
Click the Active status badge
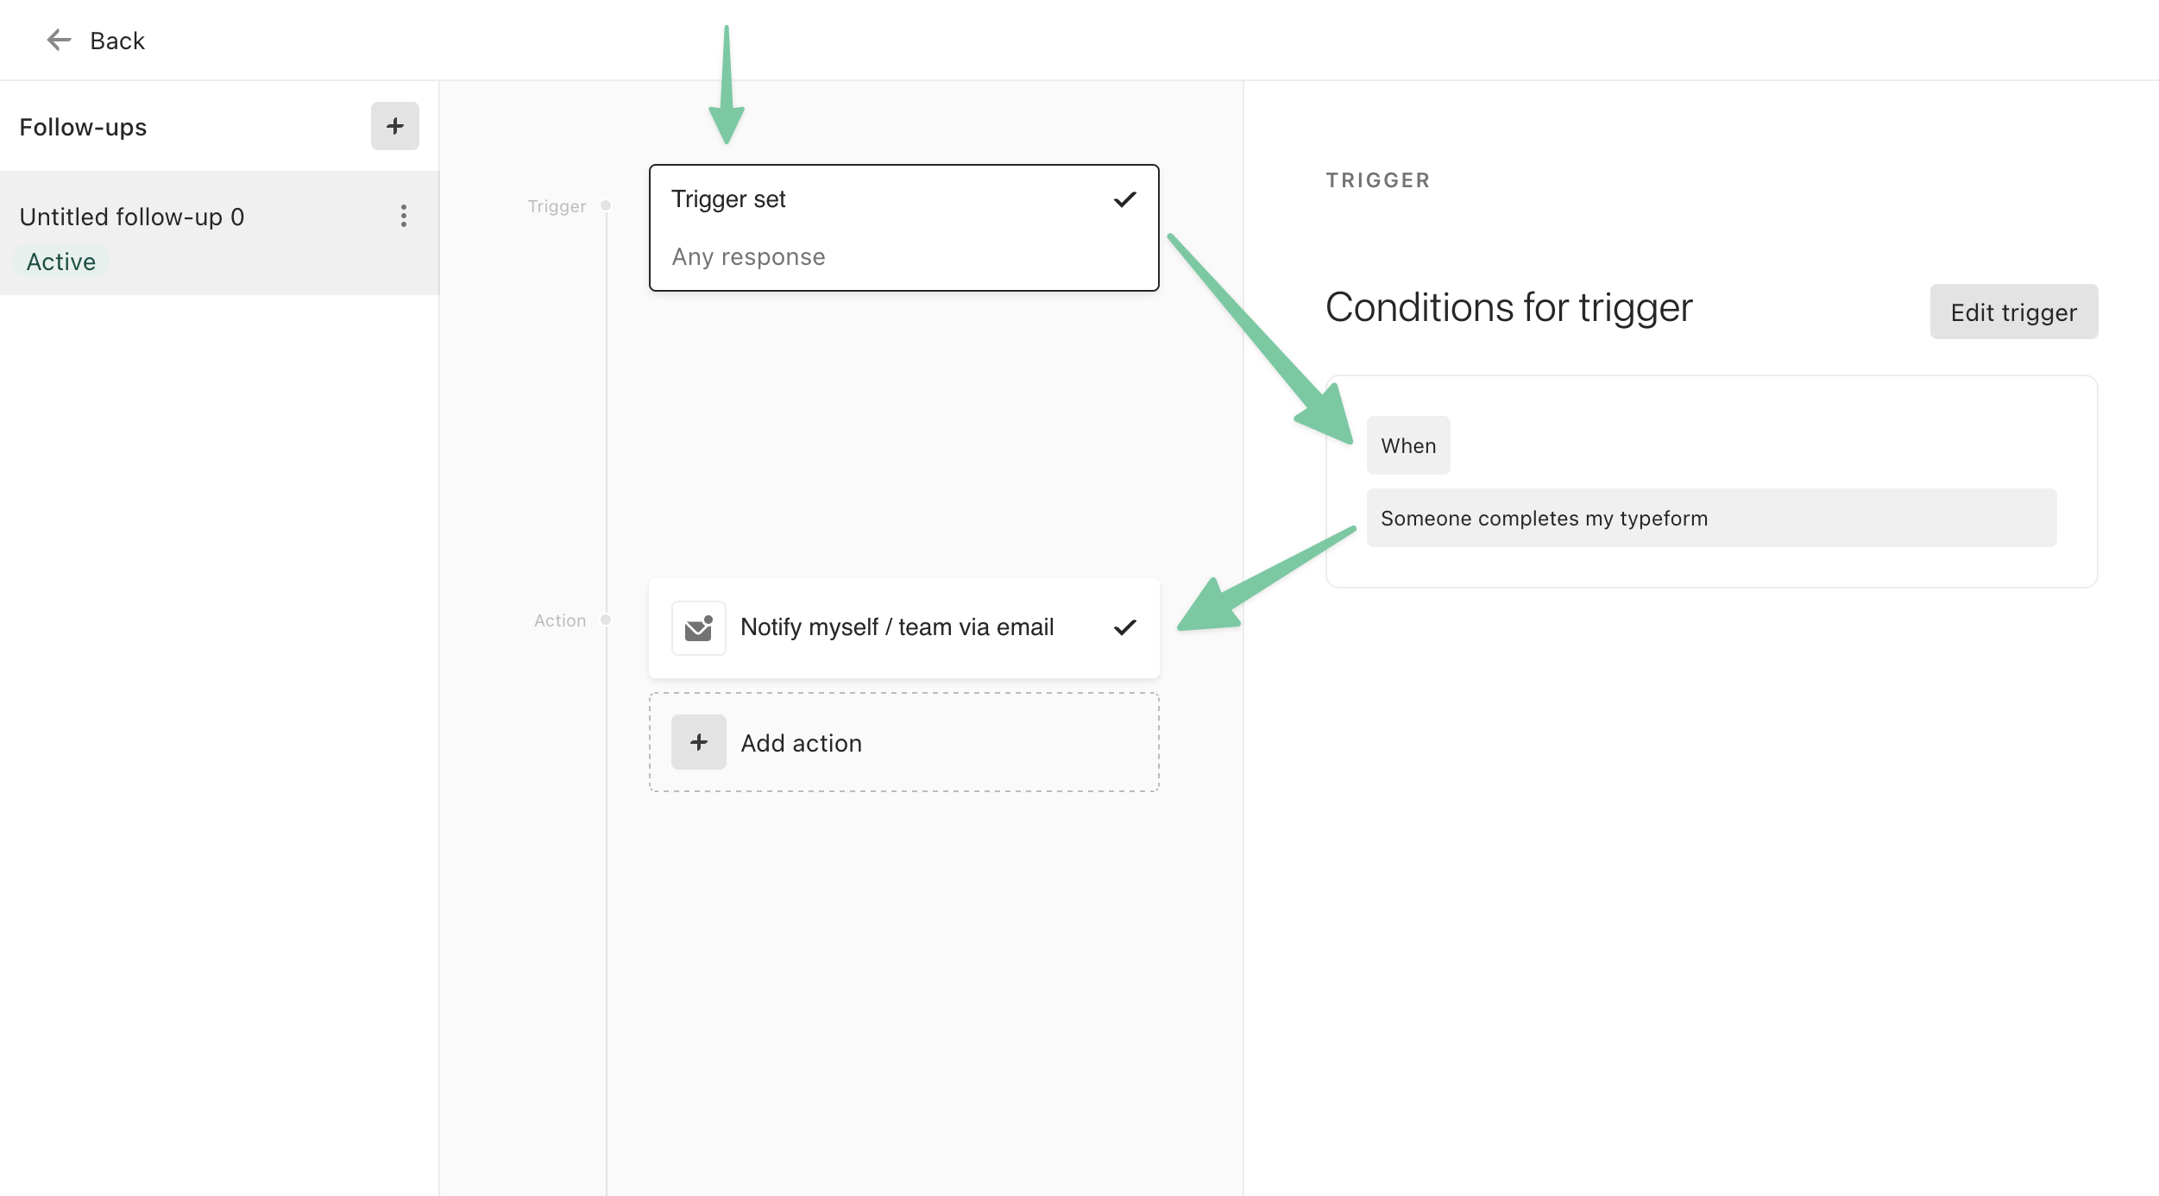click(x=61, y=261)
